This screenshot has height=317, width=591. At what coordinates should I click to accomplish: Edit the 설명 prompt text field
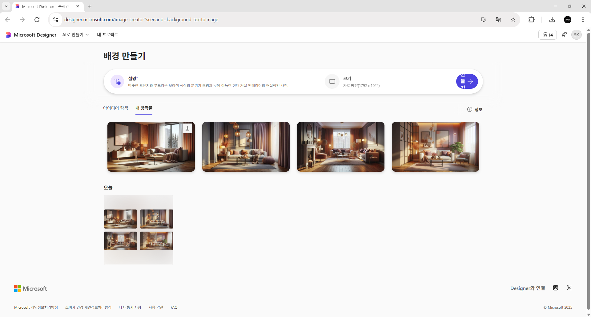(x=208, y=85)
